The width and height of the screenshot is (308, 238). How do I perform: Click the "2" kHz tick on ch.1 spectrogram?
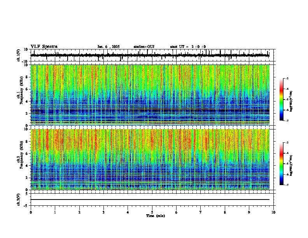pyautogui.click(x=27, y=114)
